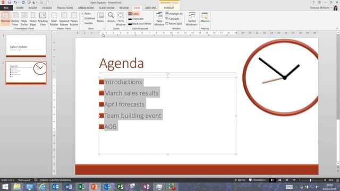Open the Slide Master view
The height and width of the screenshot is (191, 340).
coord(54,19)
